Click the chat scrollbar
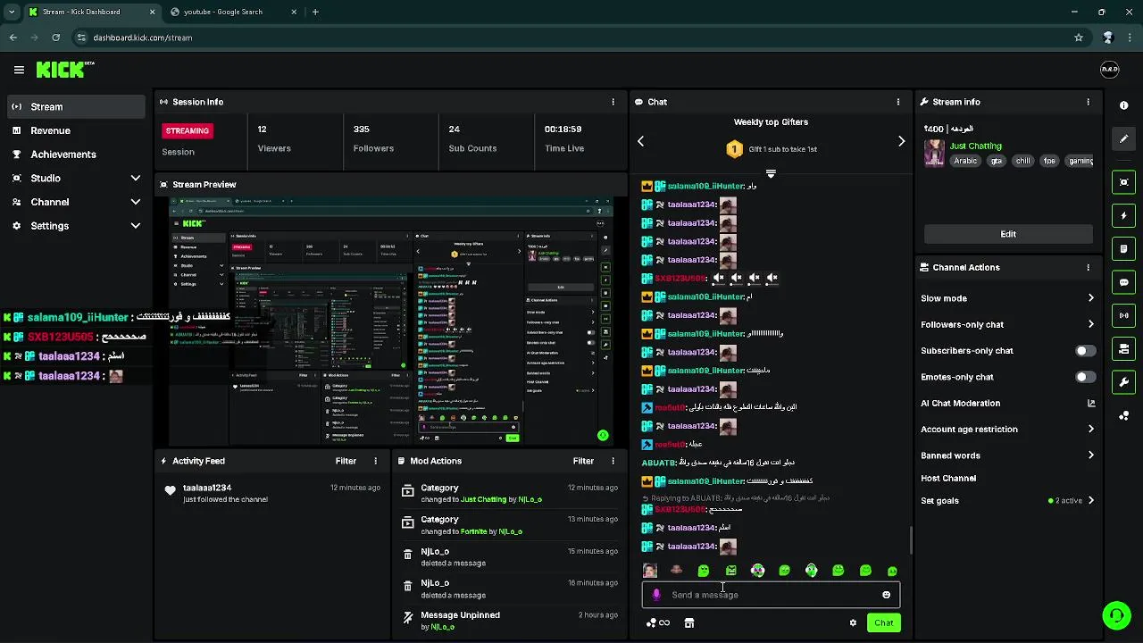This screenshot has height=643, width=1143. click(x=911, y=540)
